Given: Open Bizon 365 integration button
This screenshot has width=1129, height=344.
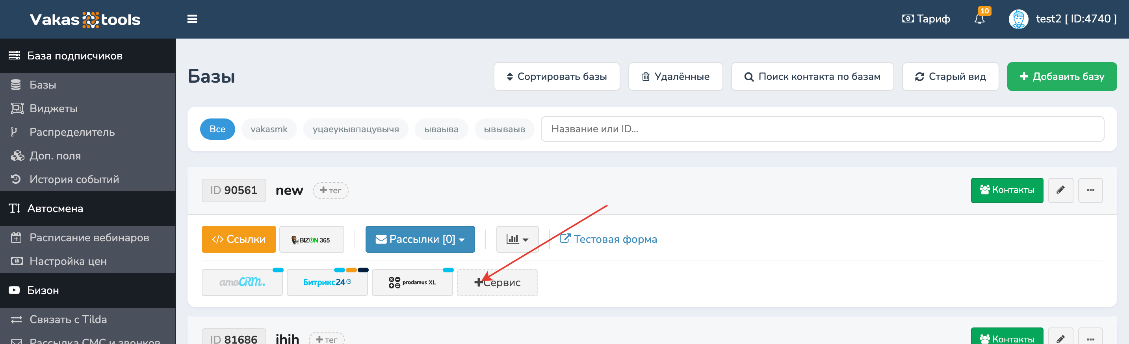Looking at the screenshot, I should coord(311,239).
